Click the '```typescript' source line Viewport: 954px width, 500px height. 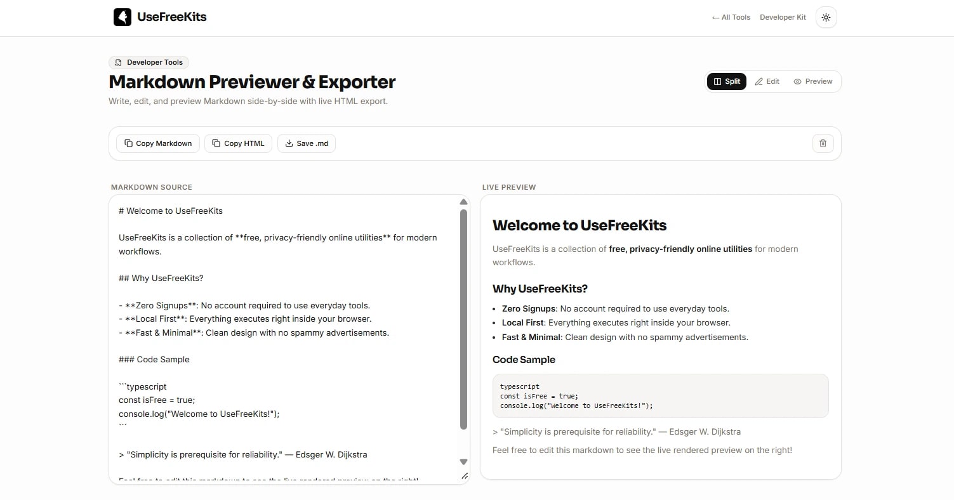(x=143, y=386)
